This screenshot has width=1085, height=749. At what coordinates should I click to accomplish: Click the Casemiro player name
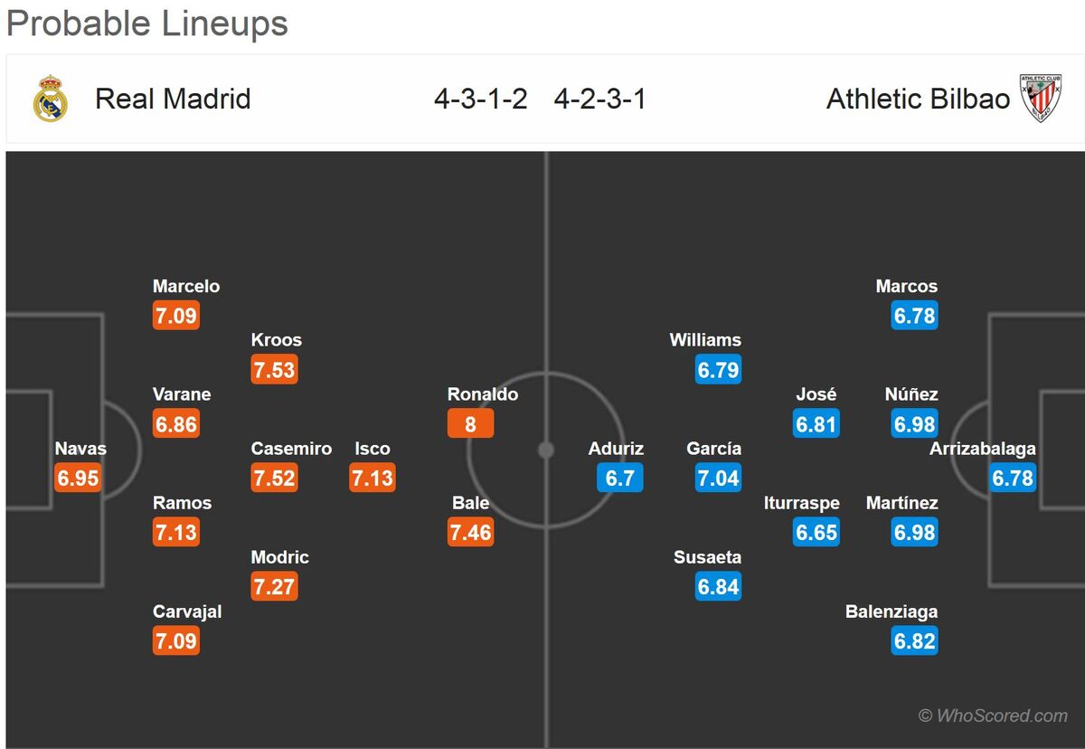(x=291, y=449)
